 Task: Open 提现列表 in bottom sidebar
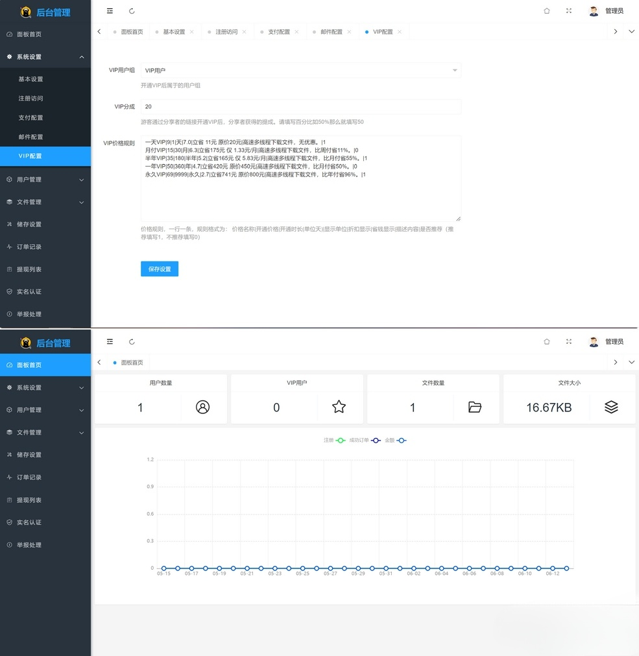(x=45, y=500)
